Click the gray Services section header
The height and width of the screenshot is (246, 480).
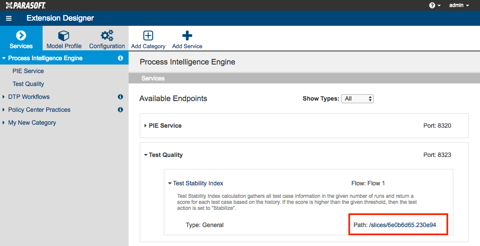304,78
